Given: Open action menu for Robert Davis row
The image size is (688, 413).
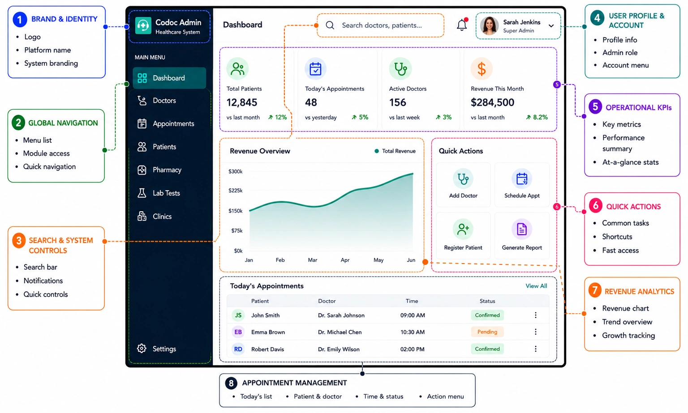Looking at the screenshot, I should 536,349.
